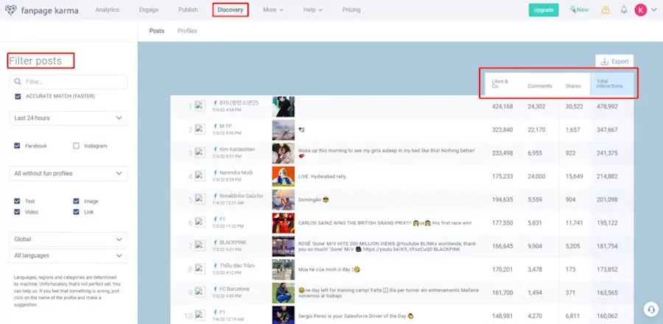
Task: Click the 'Domingão' post text
Action: pos(313,200)
